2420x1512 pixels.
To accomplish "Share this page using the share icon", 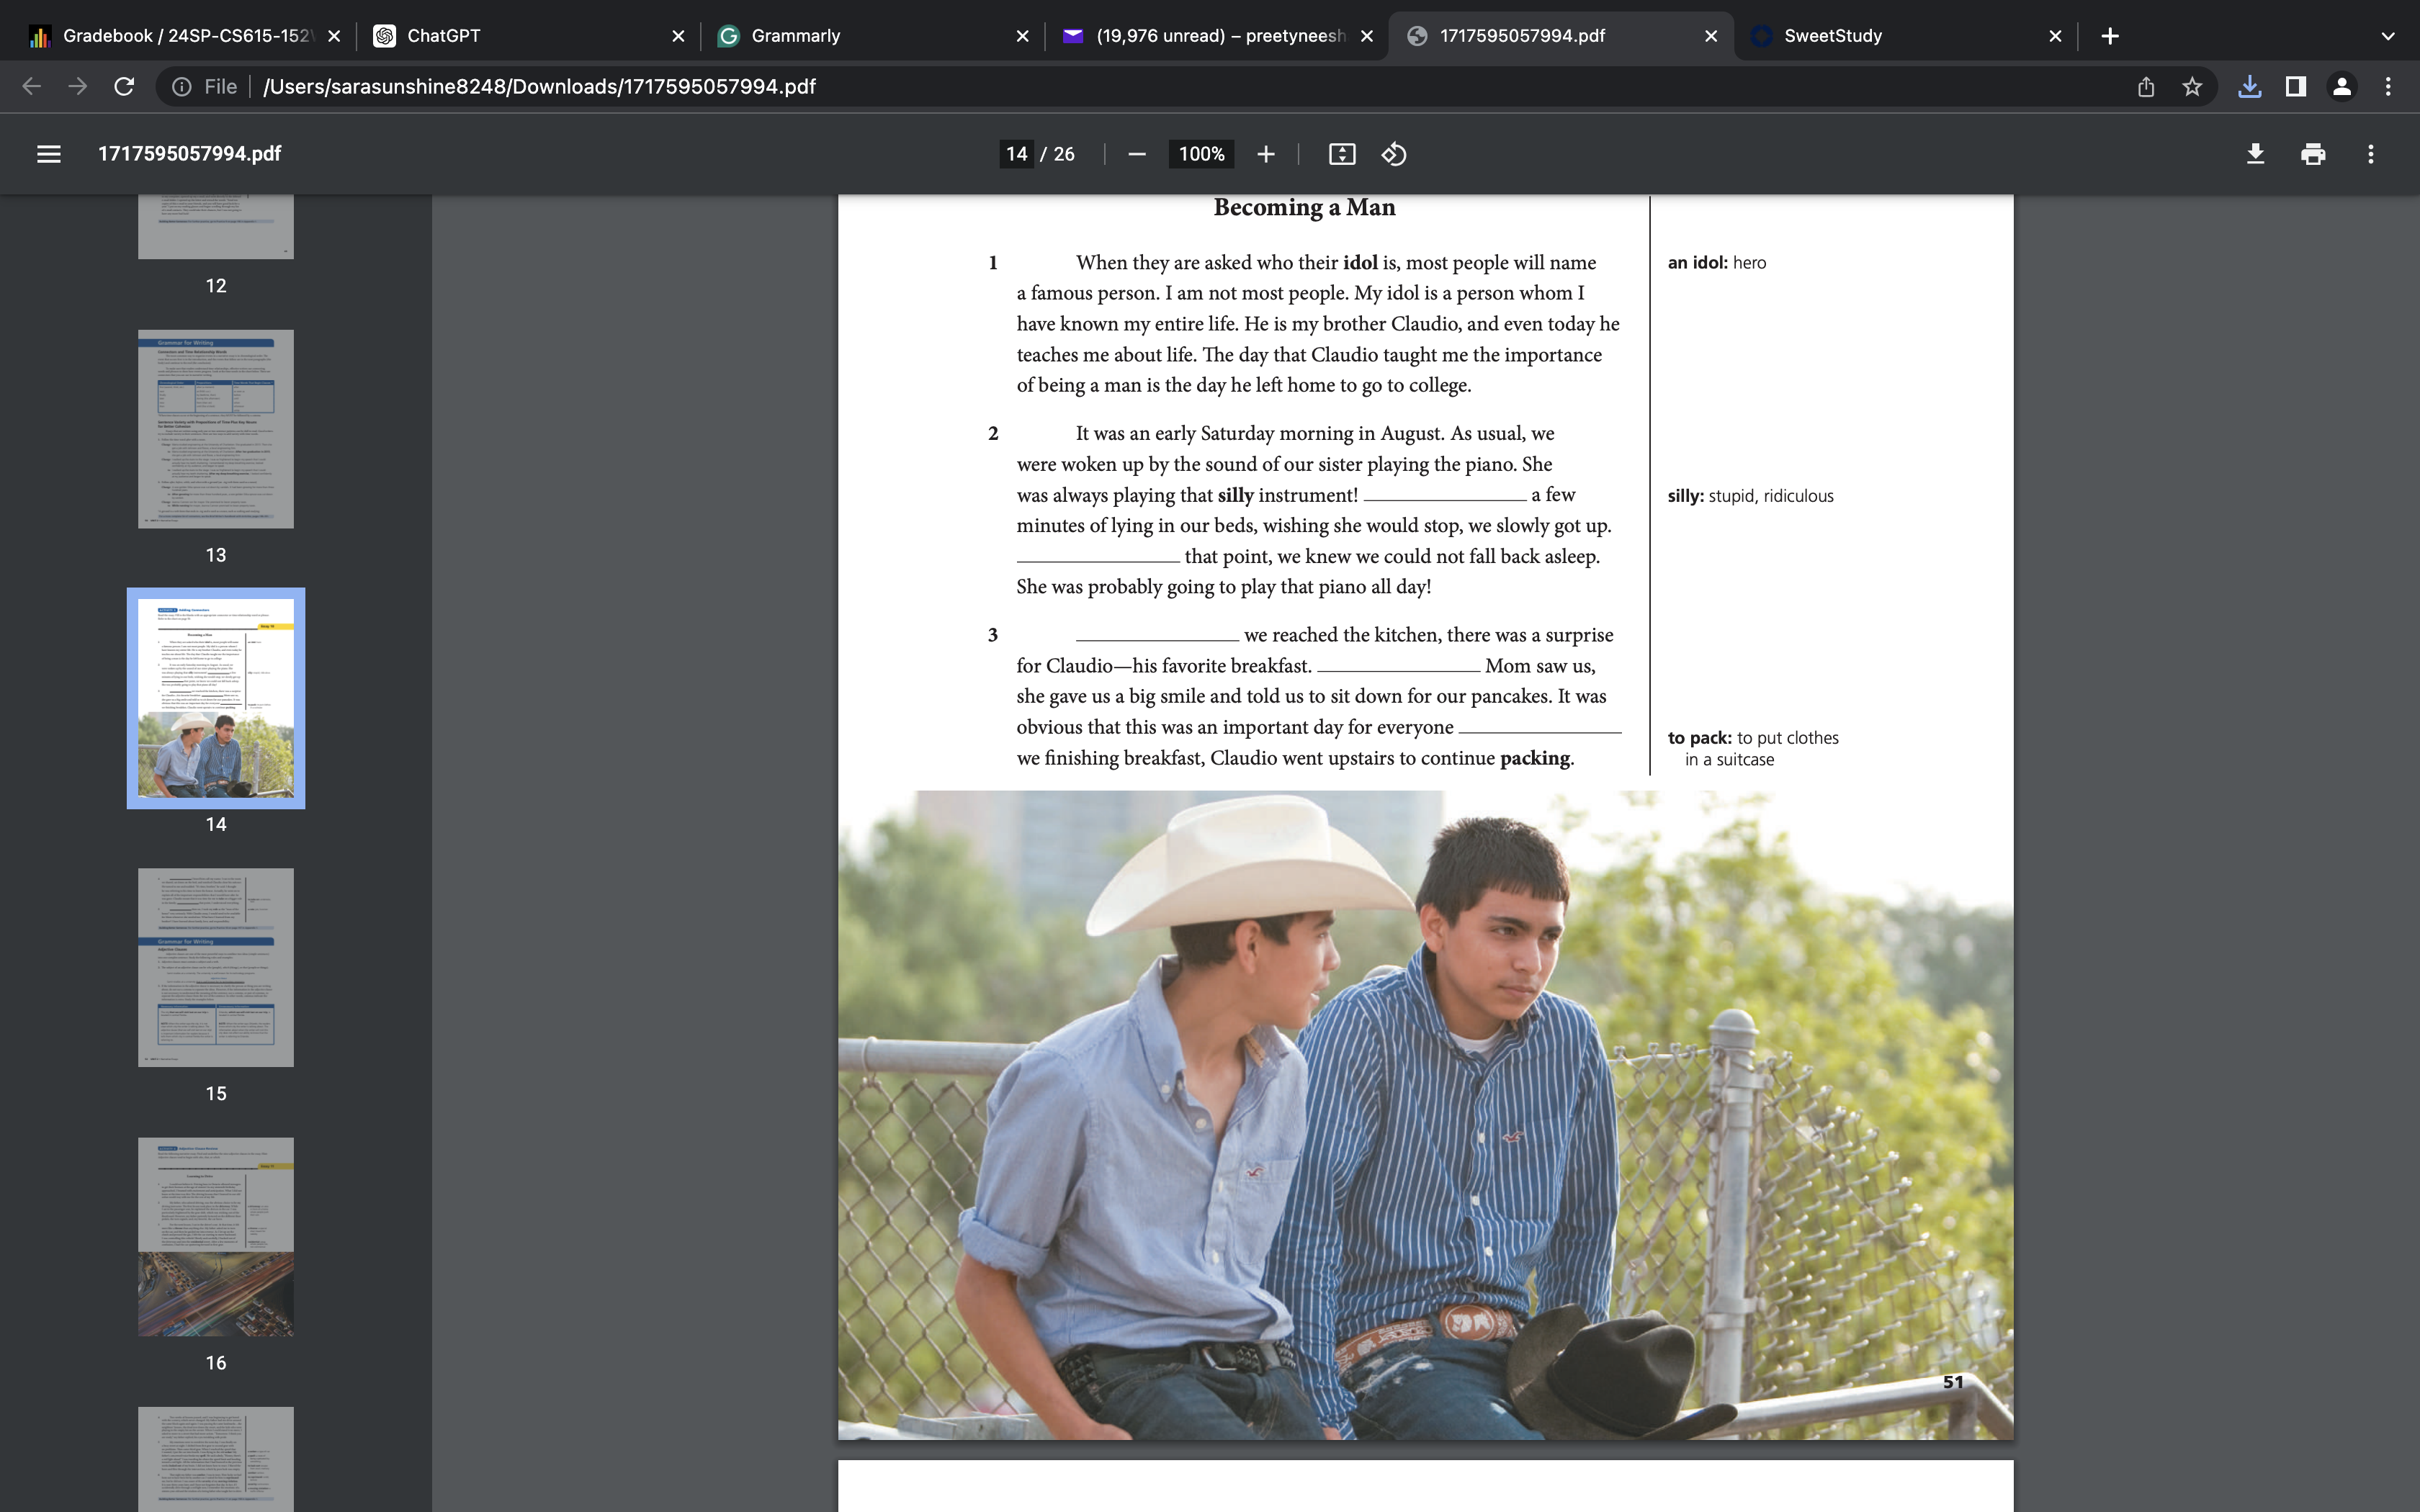I will [x=2146, y=87].
